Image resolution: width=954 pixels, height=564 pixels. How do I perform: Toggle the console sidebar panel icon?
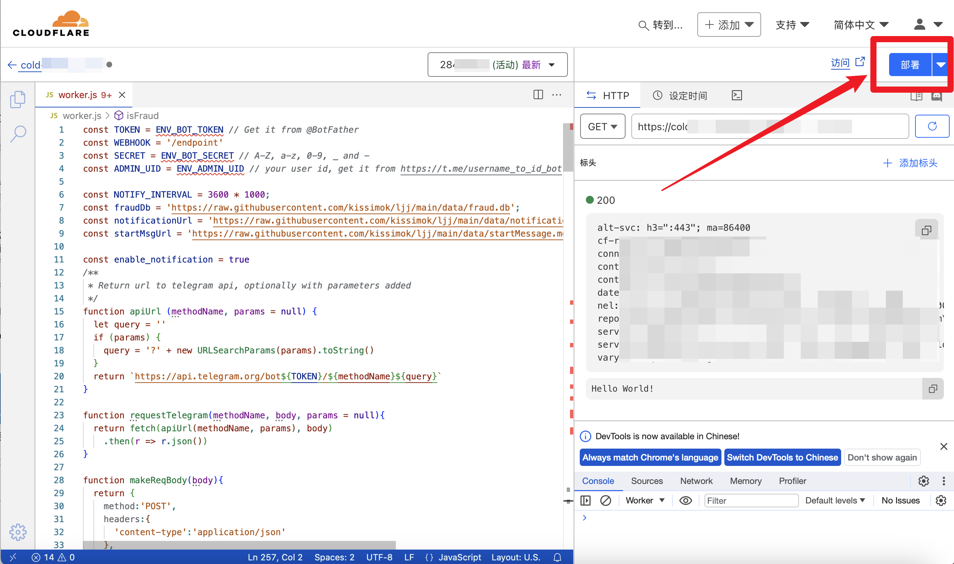(x=586, y=501)
